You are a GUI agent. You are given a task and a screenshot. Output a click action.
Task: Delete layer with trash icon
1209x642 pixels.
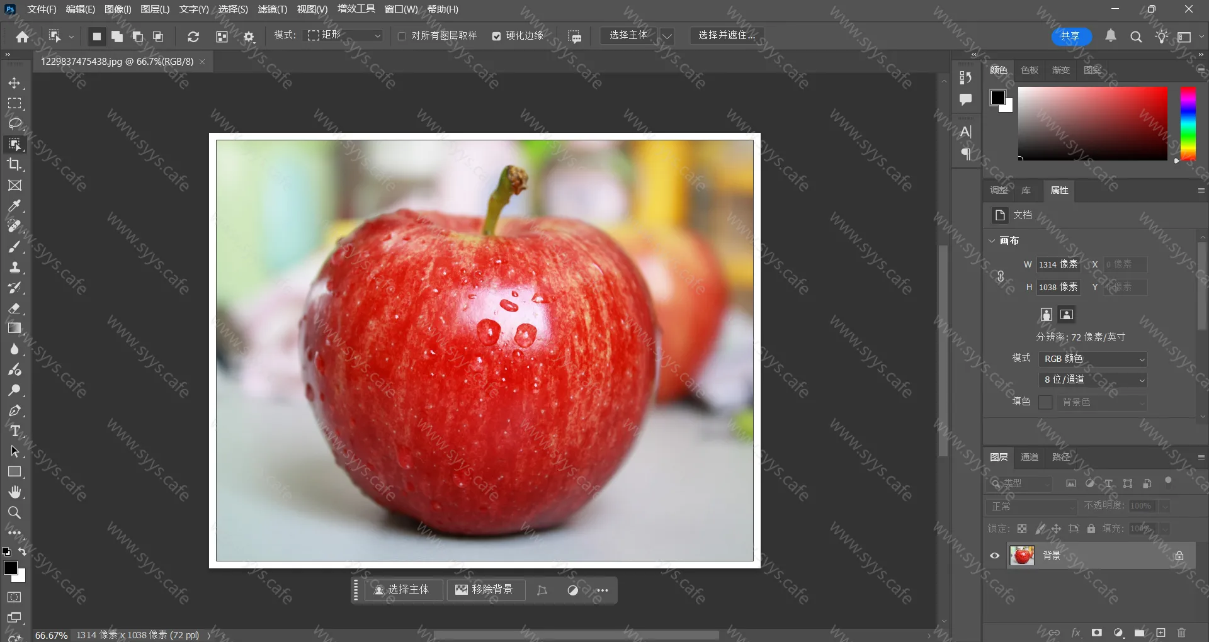pyautogui.click(x=1181, y=633)
